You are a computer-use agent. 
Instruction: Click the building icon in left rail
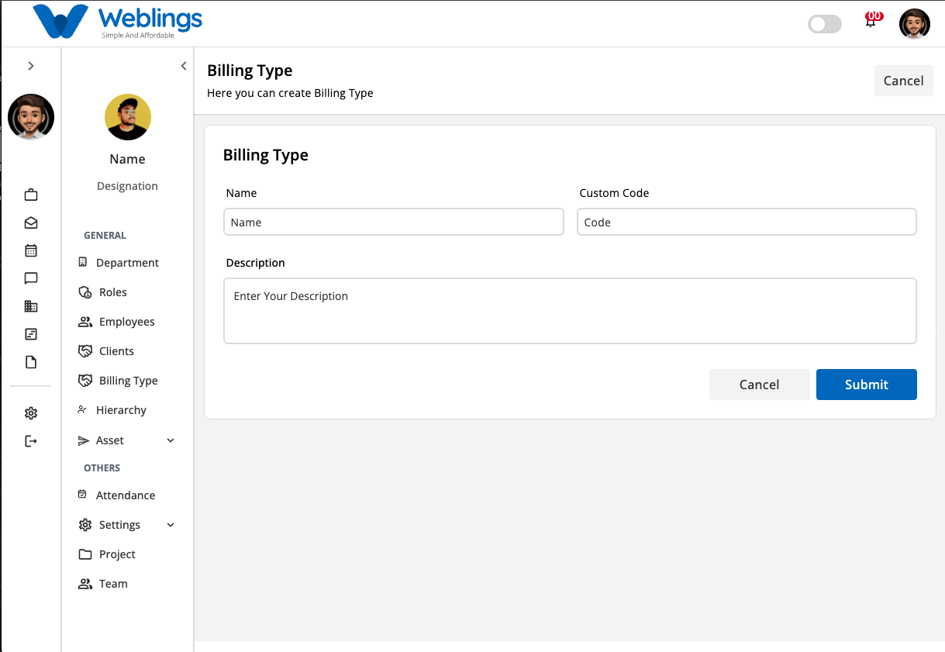pos(31,306)
